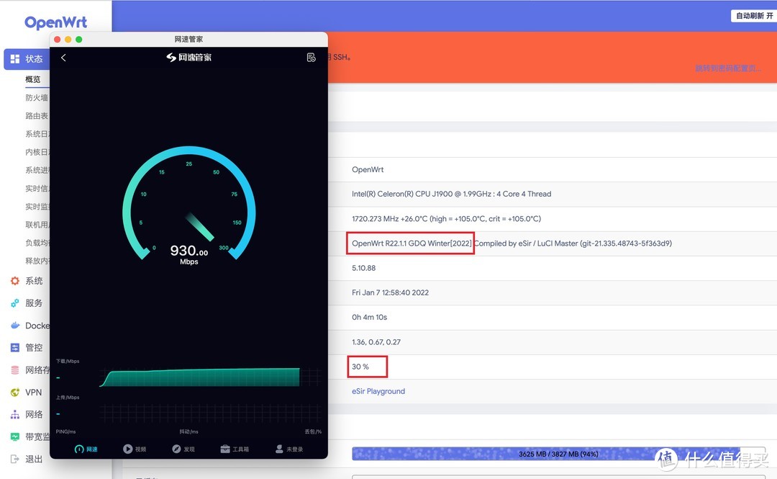
Task: Minimize 网速管家 window with yellow button
Action: [x=68, y=39]
